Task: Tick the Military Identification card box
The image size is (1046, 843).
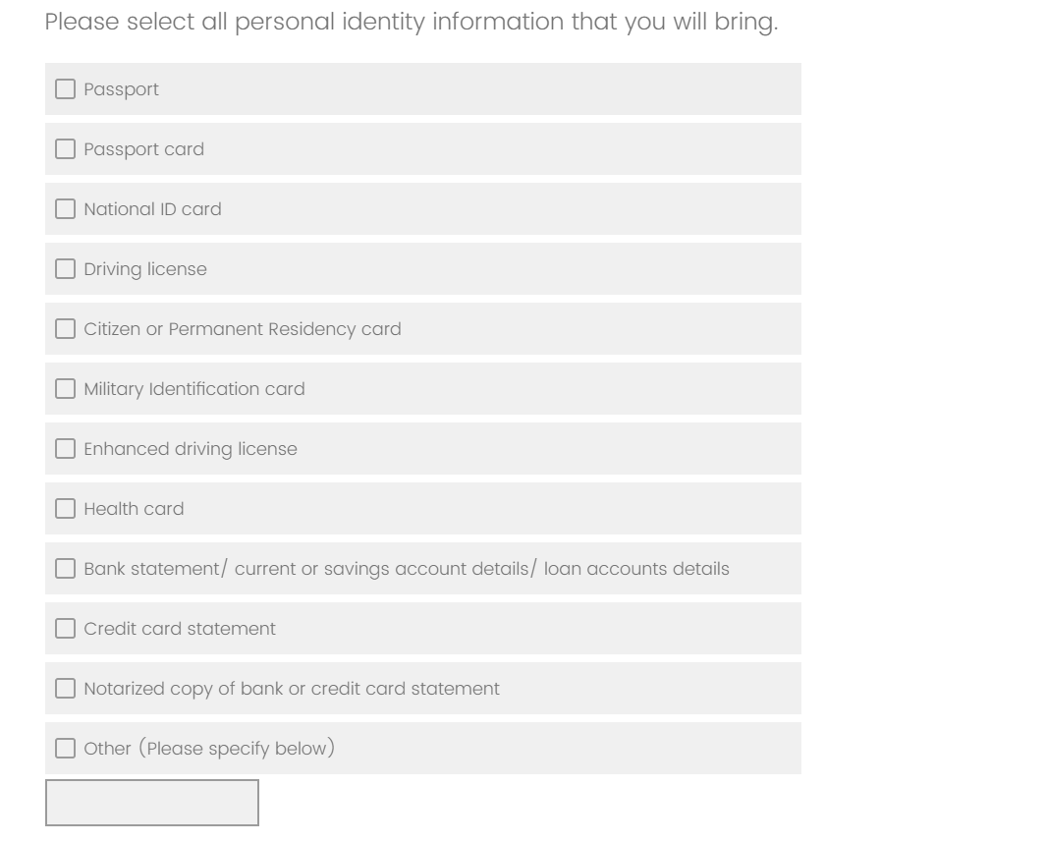Action: (65, 388)
